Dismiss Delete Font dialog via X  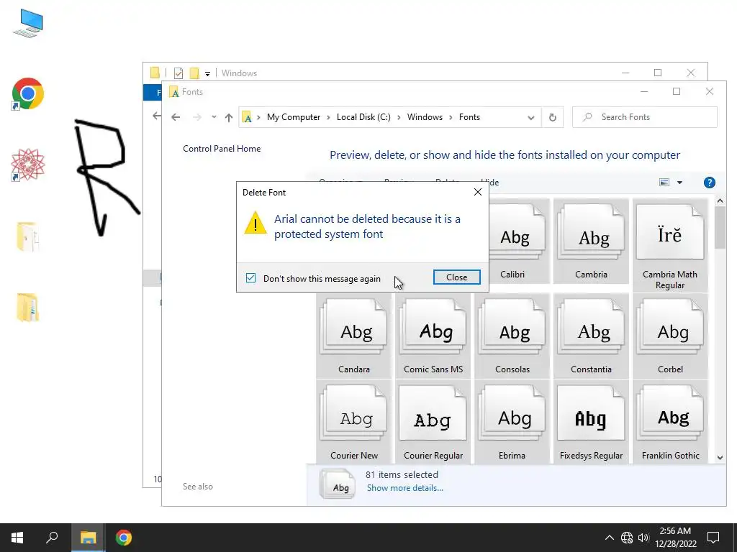[478, 192]
